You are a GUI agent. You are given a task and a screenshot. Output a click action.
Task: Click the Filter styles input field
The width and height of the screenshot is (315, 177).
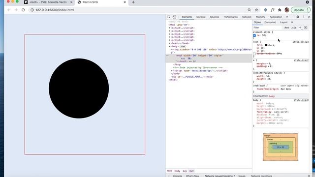[x=267, y=28]
